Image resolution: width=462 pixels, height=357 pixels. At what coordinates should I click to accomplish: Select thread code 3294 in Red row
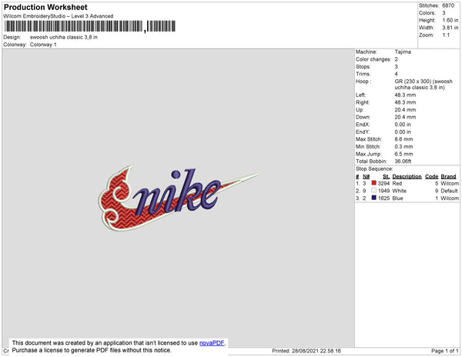[383, 183]
